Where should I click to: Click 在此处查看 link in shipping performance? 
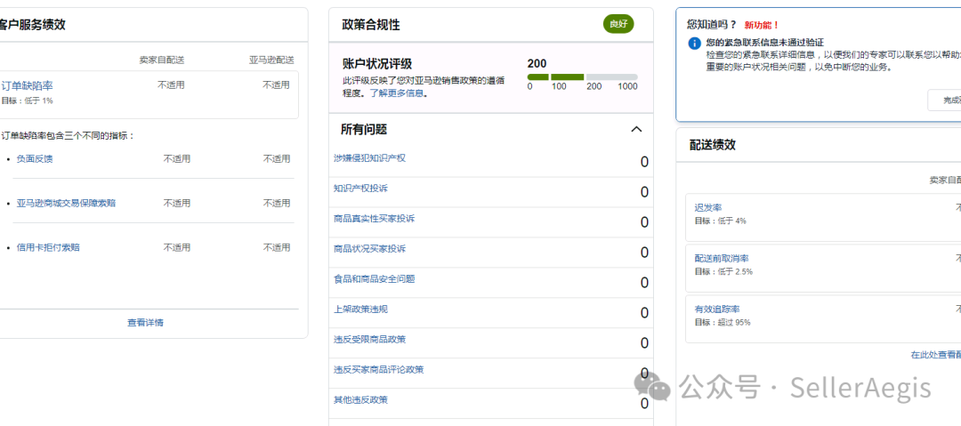point(936,354)
